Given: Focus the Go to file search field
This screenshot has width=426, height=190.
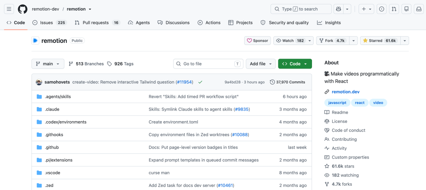Looking at the screenshot, I should [x=208, y=64].
